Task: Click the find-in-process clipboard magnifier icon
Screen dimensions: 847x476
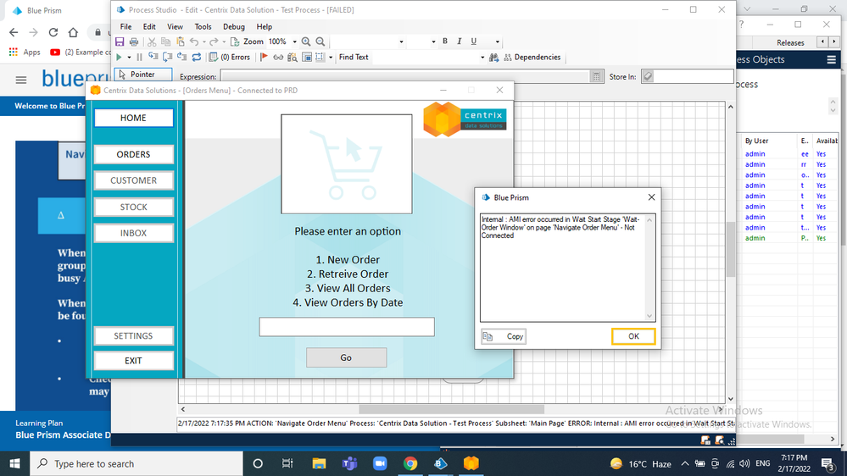Action: click(293, 58)
